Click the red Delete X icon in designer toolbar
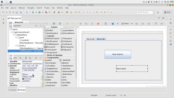 (x=98, y=24)
